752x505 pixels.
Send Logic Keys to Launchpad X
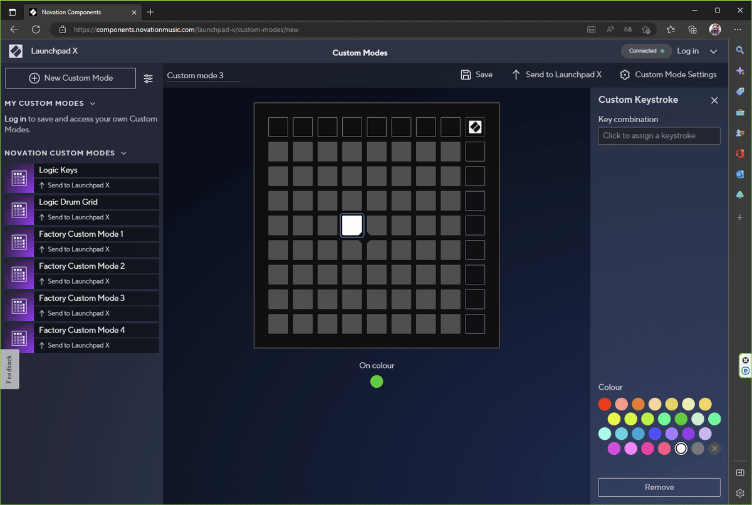(x=74, y=185)
